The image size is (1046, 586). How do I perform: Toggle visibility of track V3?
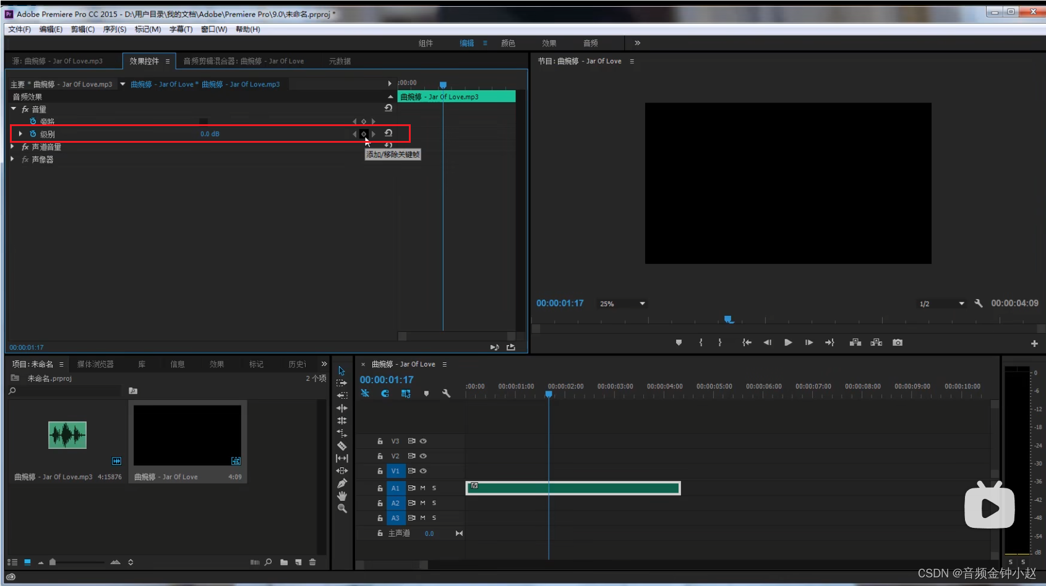423,441
